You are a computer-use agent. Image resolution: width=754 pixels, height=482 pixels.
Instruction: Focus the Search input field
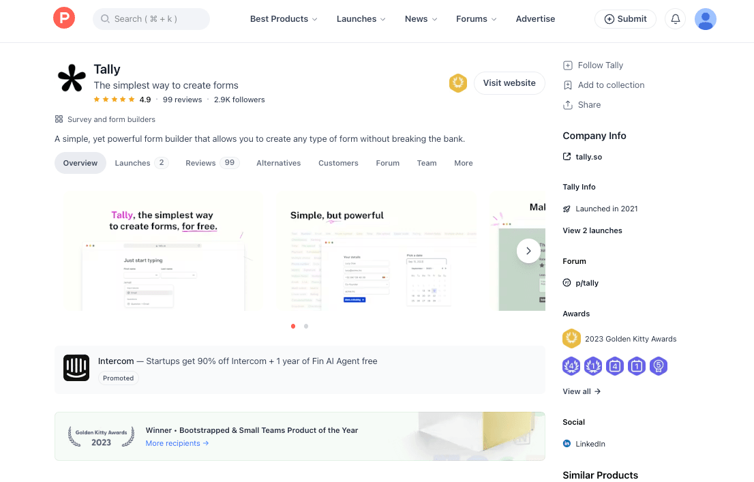[151, 19]
